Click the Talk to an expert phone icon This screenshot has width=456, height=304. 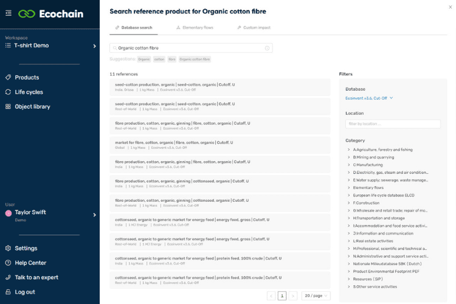[x=9, y=277]
